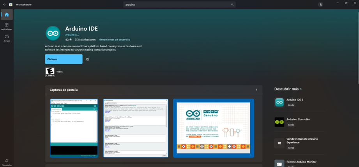The image size is (359, 167).
Task: Open Juegos section in sidebar
Action: pyautogui.click(x=7, y=38)
